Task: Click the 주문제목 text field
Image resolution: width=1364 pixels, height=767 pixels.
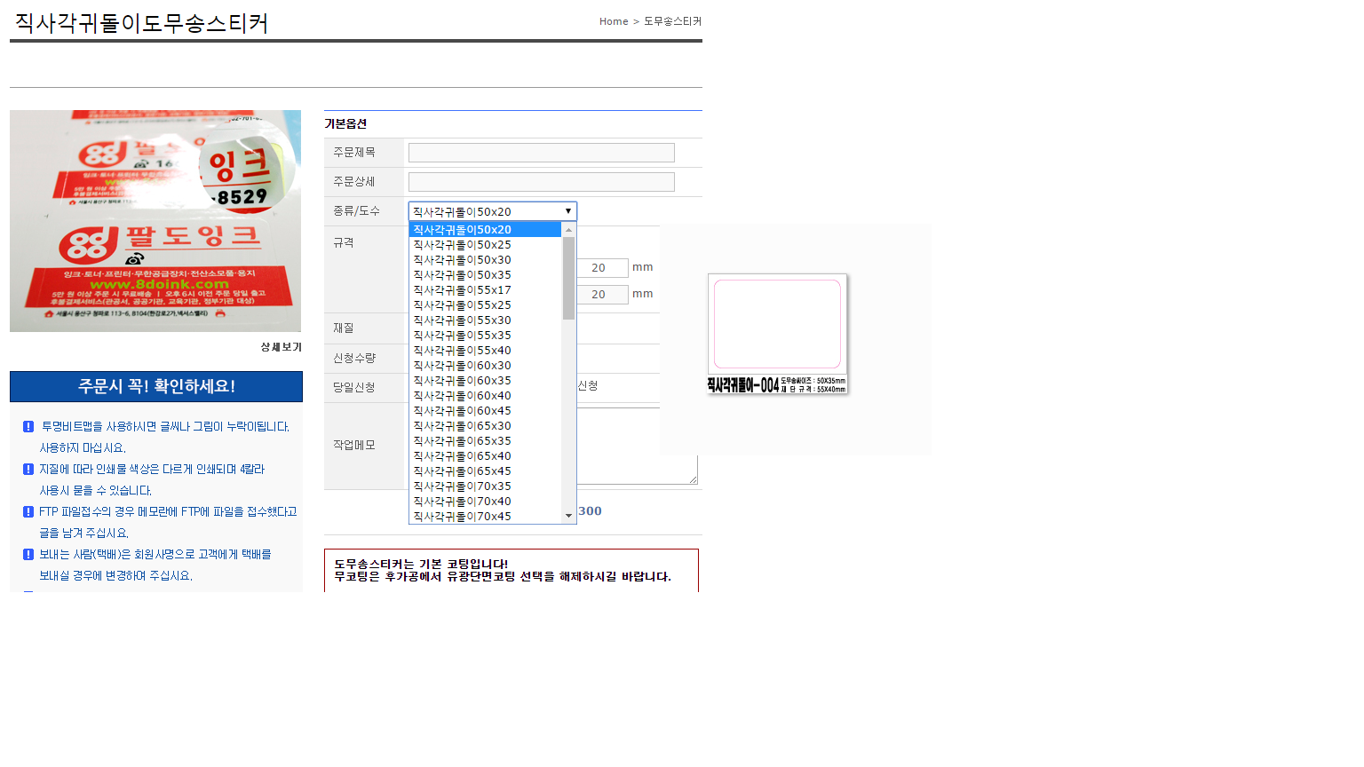Action: pyautogui.click(x=541, y=153)
